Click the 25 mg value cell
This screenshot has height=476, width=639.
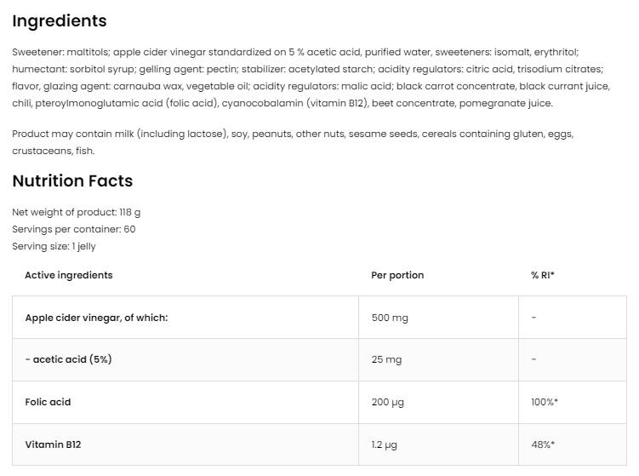coord(386,359)
